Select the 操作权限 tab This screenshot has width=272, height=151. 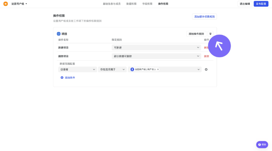pyautogui.click(x=163, y=4)
